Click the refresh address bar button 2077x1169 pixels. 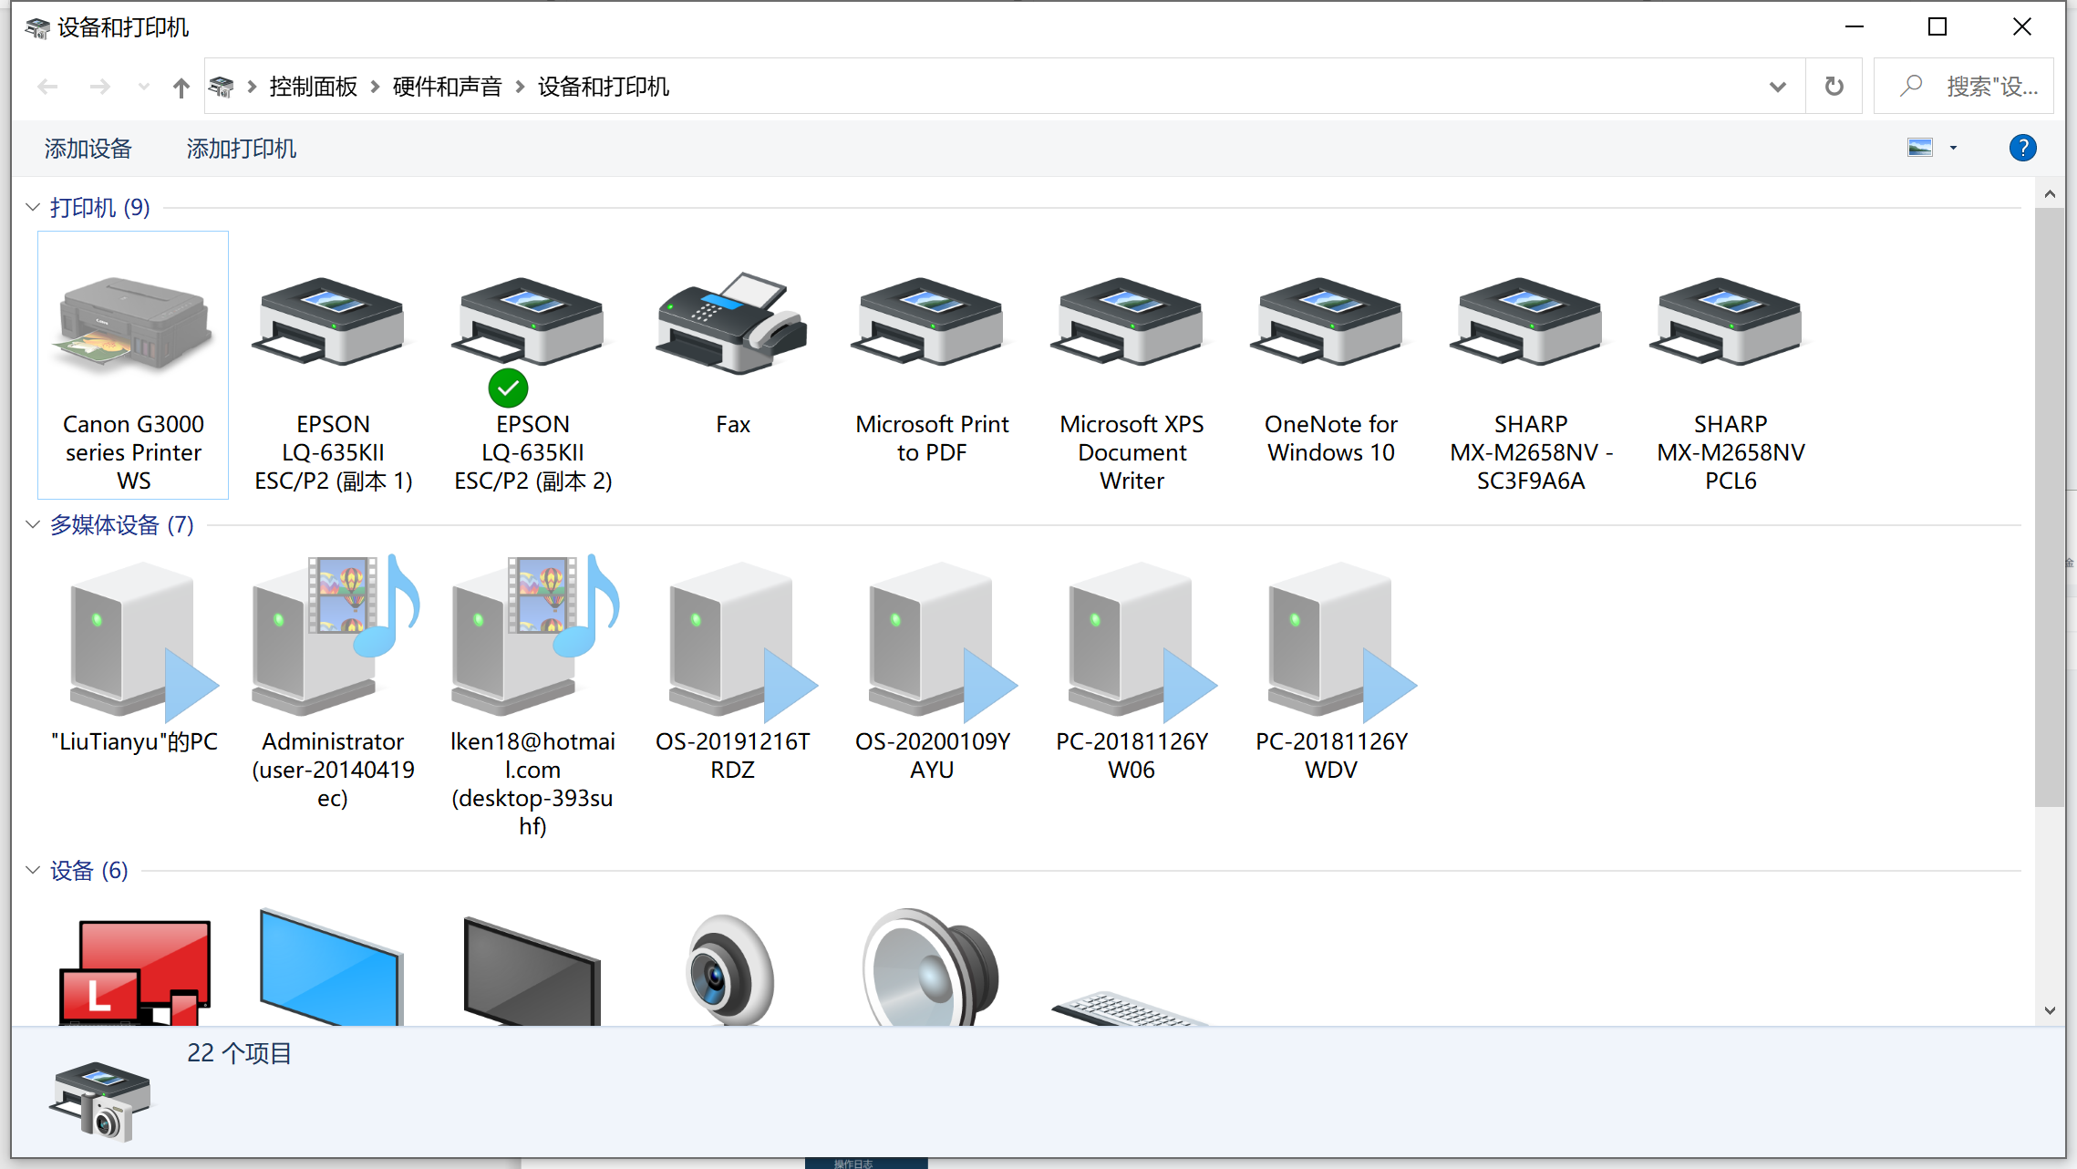coord(1834,86)
